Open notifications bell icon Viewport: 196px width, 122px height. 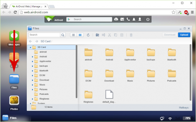pyautogui.click(x=134, y=19)
